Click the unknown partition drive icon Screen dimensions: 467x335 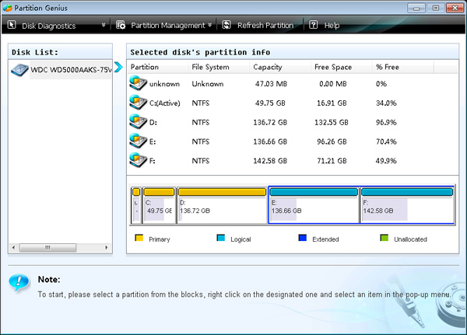[x=138, y=83]
